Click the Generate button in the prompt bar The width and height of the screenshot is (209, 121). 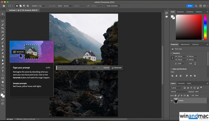point(116,68)
